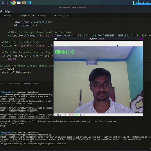Open Eye Blink Counter window menu icon
Screen dimensions: 151x151
pyautogui.click(x=55, y=39)
